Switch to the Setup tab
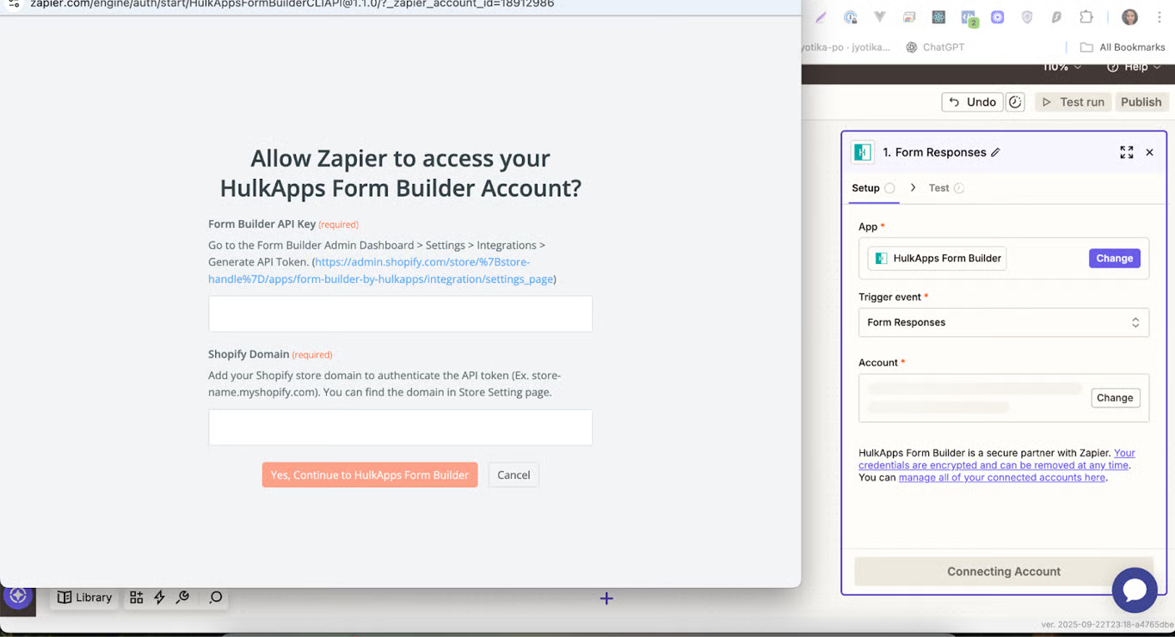This screenshot has width=1175, height=637. pyautogui.click(x=873, y=188)
